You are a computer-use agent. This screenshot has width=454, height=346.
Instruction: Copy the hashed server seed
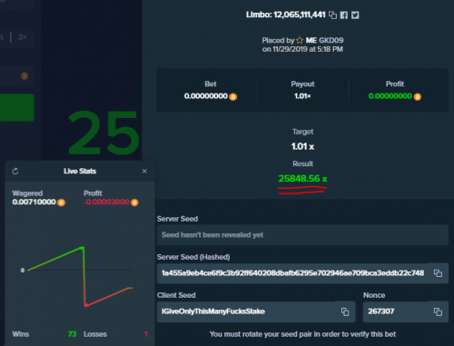pyautogui.click(x=438, y=273)
